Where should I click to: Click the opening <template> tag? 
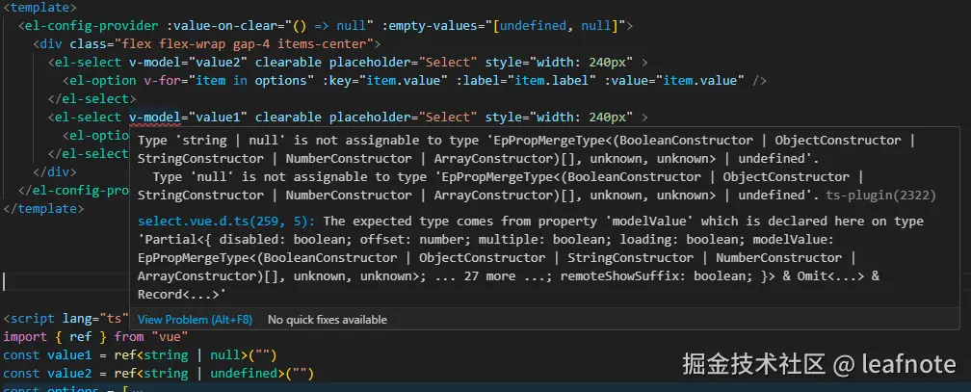pyautogui.click(x=40, y=8)
